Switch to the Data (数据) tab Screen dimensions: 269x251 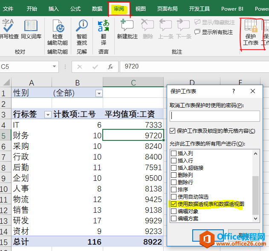97,9
